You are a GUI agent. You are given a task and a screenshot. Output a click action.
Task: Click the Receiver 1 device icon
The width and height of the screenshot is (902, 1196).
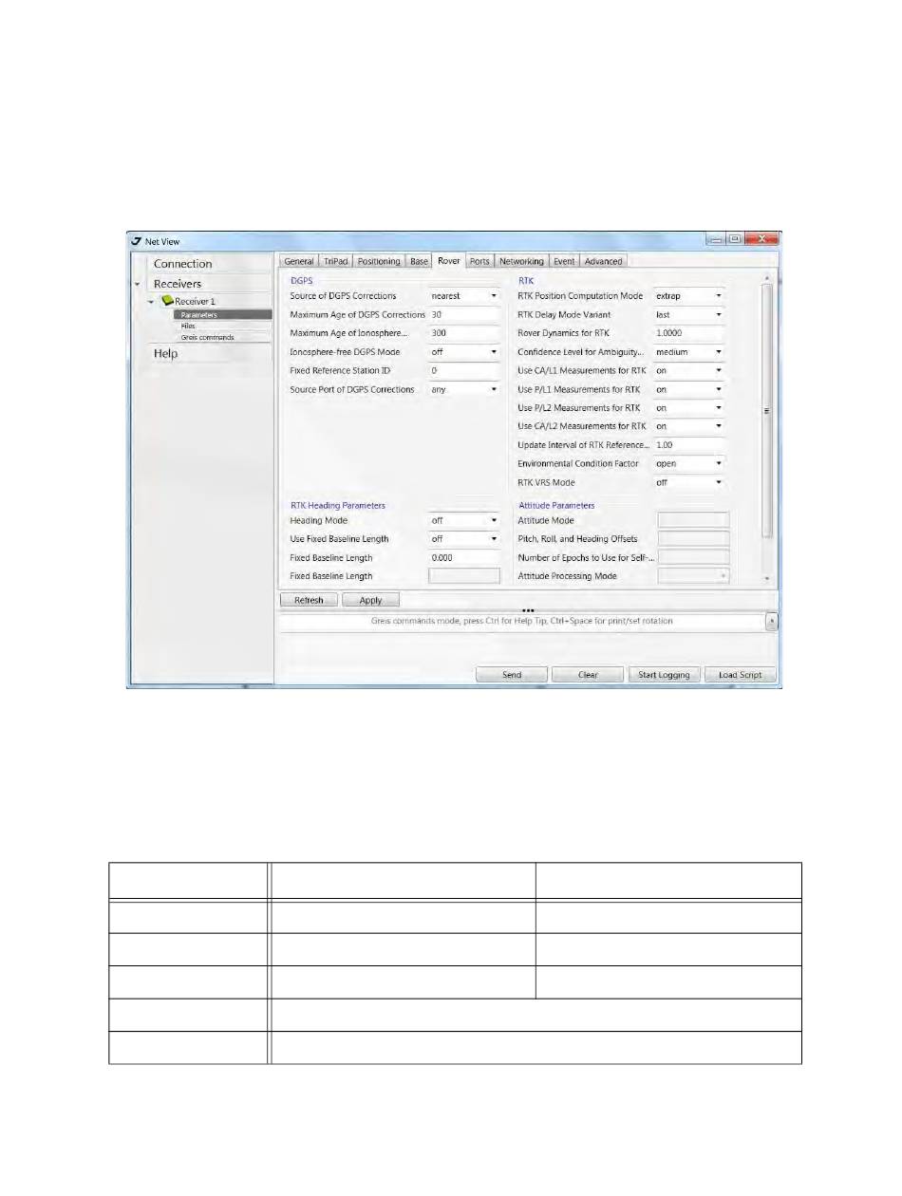(x=166, y=301)
